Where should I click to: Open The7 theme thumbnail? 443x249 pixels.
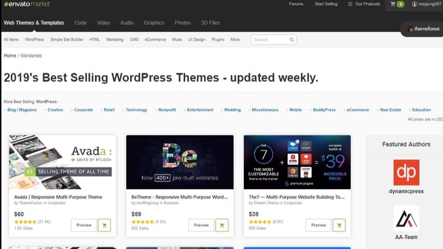tap(297, 162)
